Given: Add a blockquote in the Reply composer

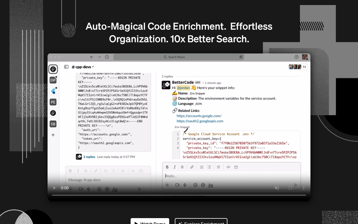Looking at the screenshot, I should point(218,167).
